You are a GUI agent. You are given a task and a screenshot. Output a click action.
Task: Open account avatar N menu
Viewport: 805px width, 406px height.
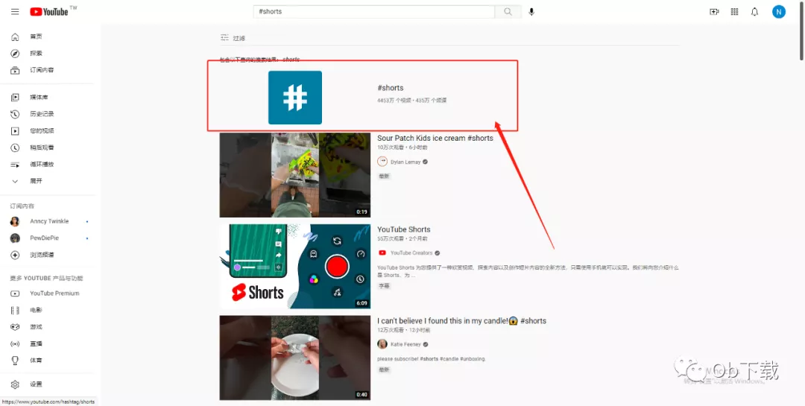tap(778, 11)
